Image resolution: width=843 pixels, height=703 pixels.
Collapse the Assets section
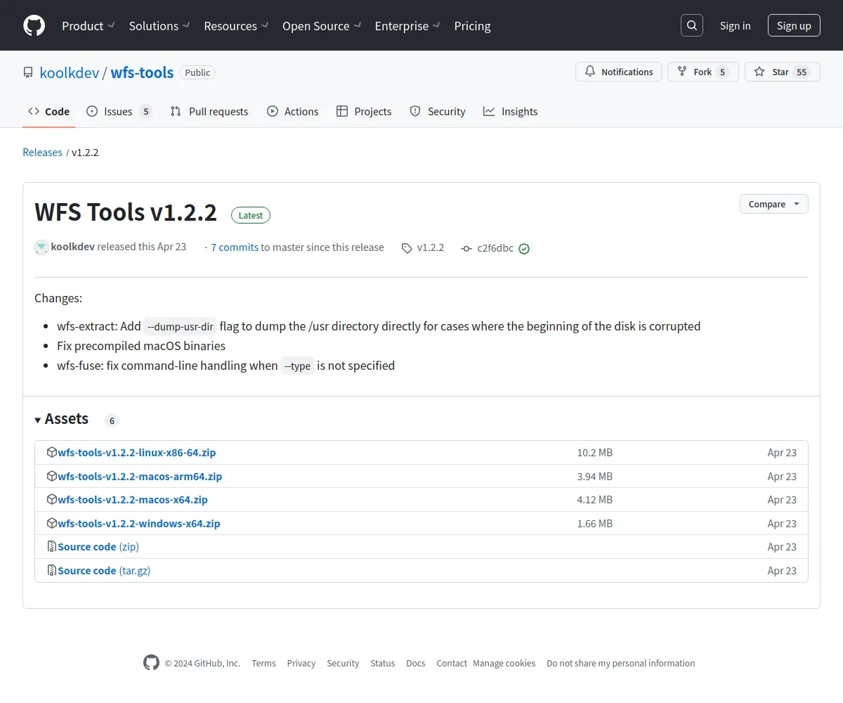62,419
